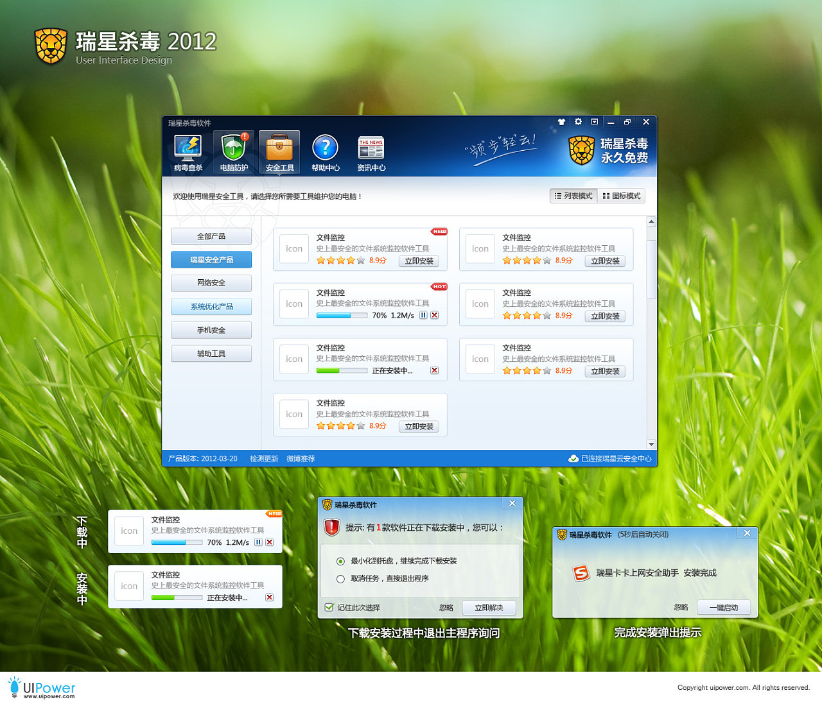
Task: Click the cloud icon beside 已连接瑞星云安全中心
Action: [x=573, y=458]
